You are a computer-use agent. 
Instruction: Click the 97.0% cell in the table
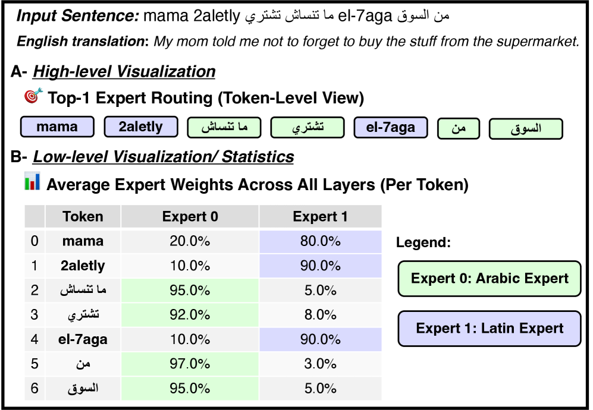click(x=190, y=364)
